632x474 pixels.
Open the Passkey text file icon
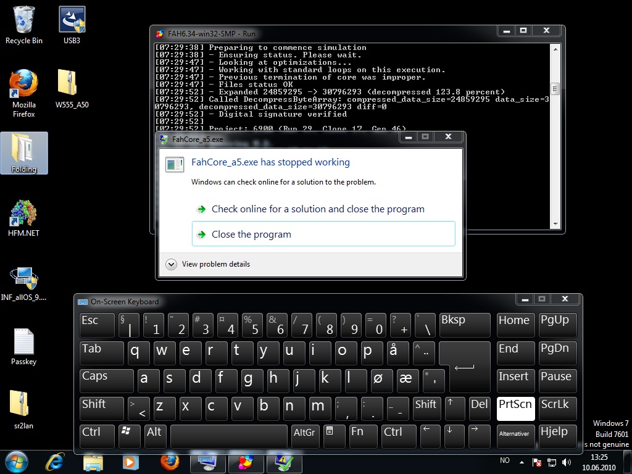[24, 347]
